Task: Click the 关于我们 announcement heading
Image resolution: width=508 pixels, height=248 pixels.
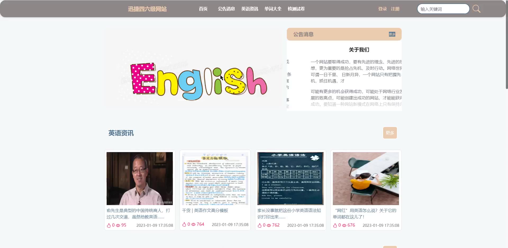Action: pyautogui.click(x=359, y=50)
